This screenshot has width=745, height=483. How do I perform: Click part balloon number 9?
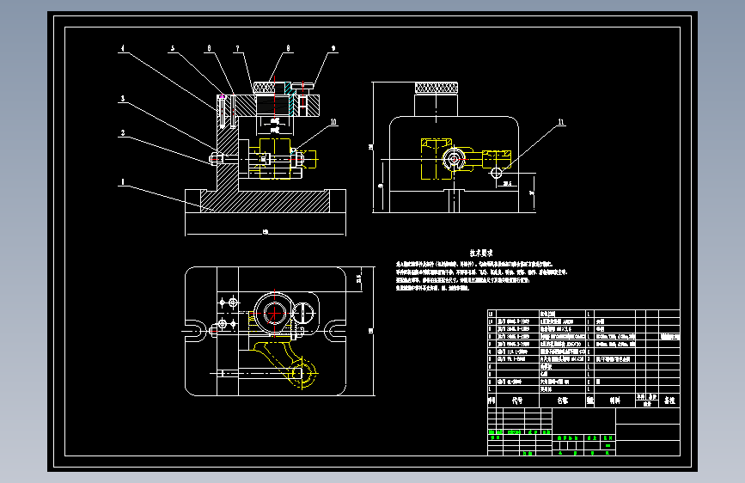[x=333, y=48]
